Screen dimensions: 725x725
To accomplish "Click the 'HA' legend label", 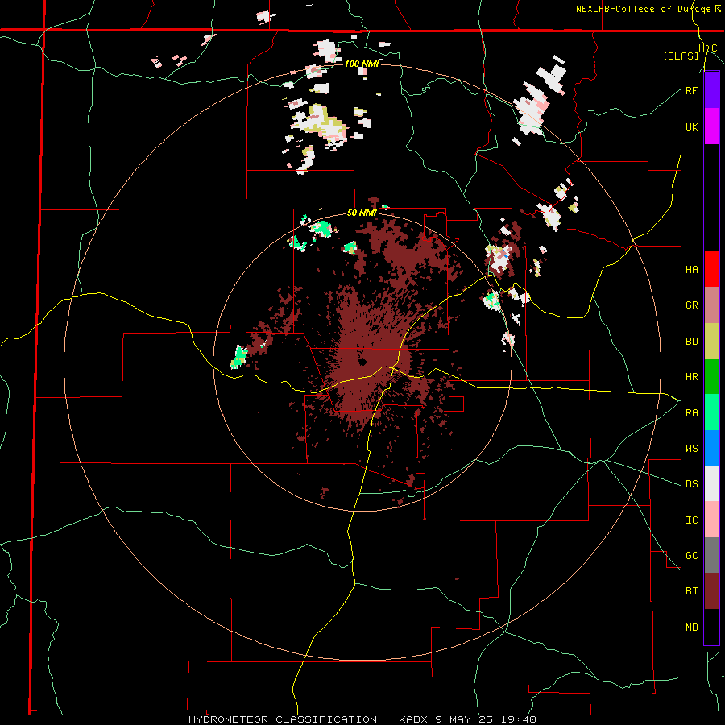I will pos(691,270).
